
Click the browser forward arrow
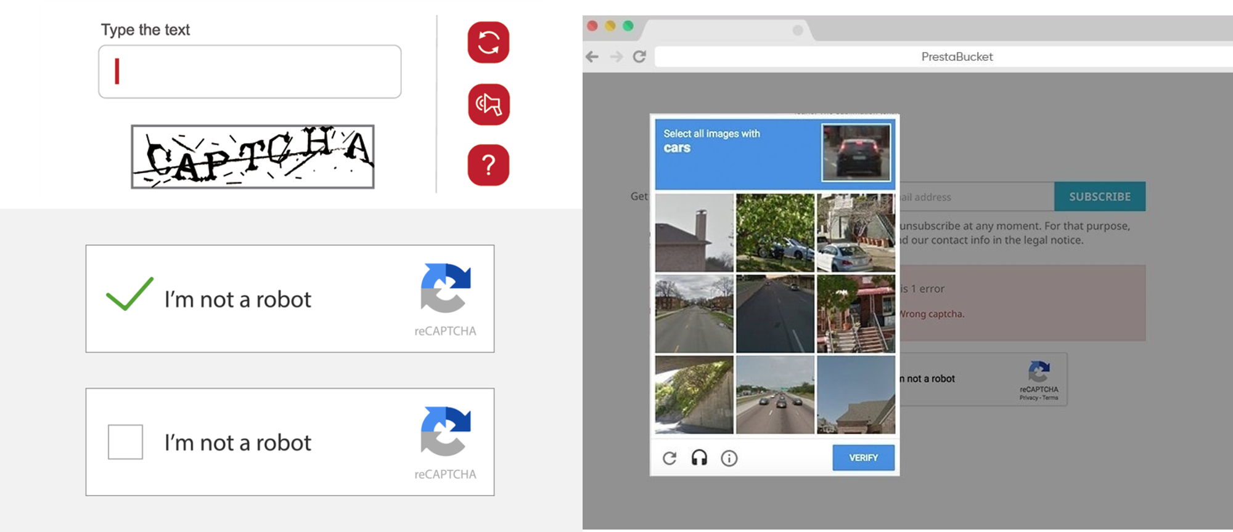click(616, 57)
